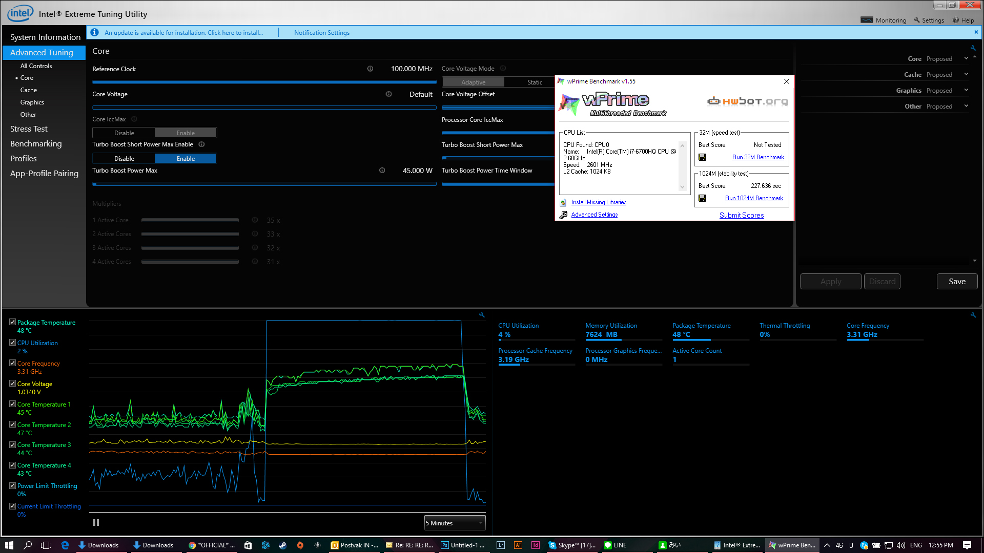Save 32M benchmark score floppy icon
The image size is (984, 553).
702,157
